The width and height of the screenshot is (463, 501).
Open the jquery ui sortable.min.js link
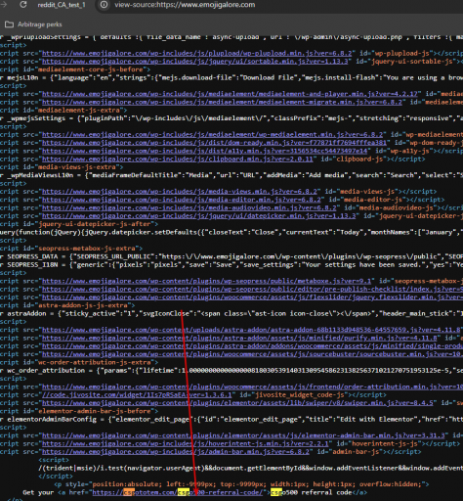tap(195, 62)
